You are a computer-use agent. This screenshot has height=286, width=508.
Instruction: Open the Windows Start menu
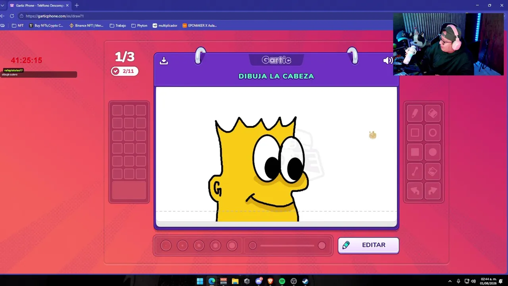pos(200,281)
